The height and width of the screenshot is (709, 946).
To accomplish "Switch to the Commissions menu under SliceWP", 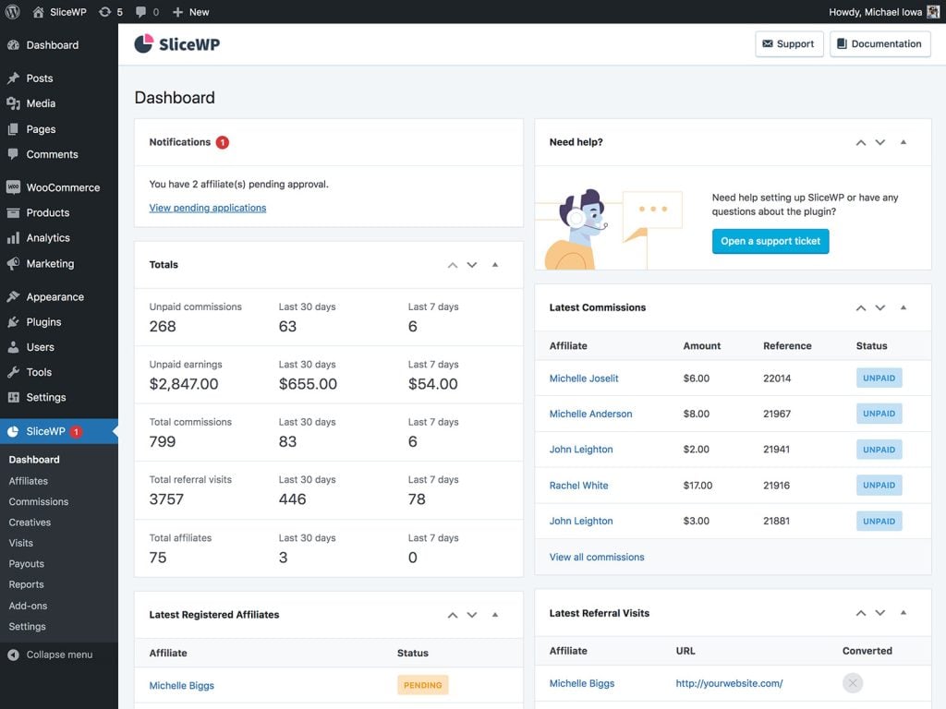I will click(x=38, y=501).
